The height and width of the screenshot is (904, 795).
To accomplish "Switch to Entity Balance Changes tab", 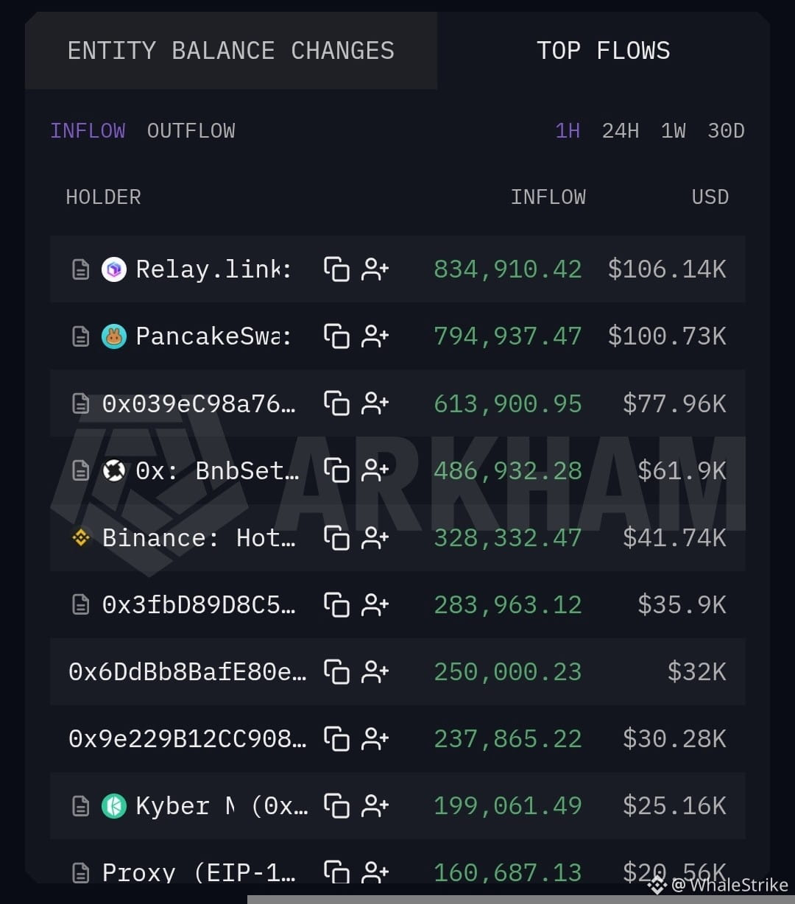I will [231, 51].
